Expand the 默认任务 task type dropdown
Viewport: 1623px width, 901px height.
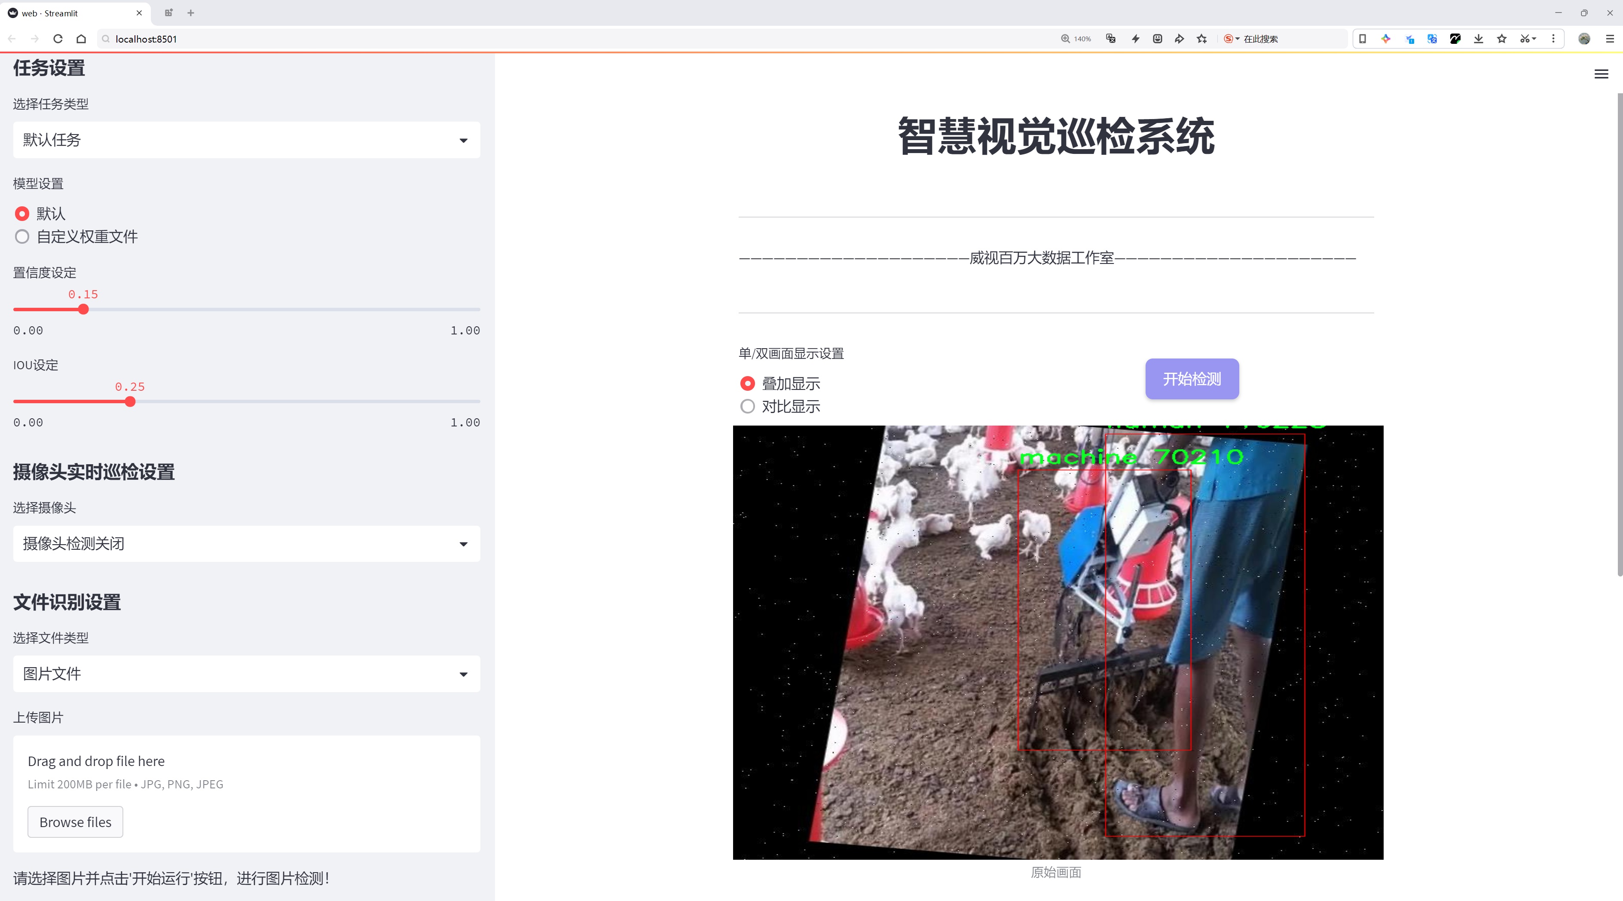click(x=246, y=140)
